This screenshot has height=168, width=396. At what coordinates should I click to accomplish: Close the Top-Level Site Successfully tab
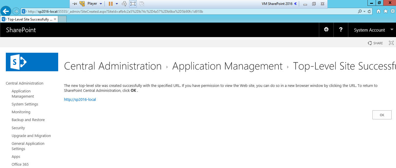tap(55, 19)
